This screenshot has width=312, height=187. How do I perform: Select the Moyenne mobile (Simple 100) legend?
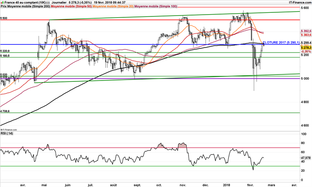pos(156,6)
